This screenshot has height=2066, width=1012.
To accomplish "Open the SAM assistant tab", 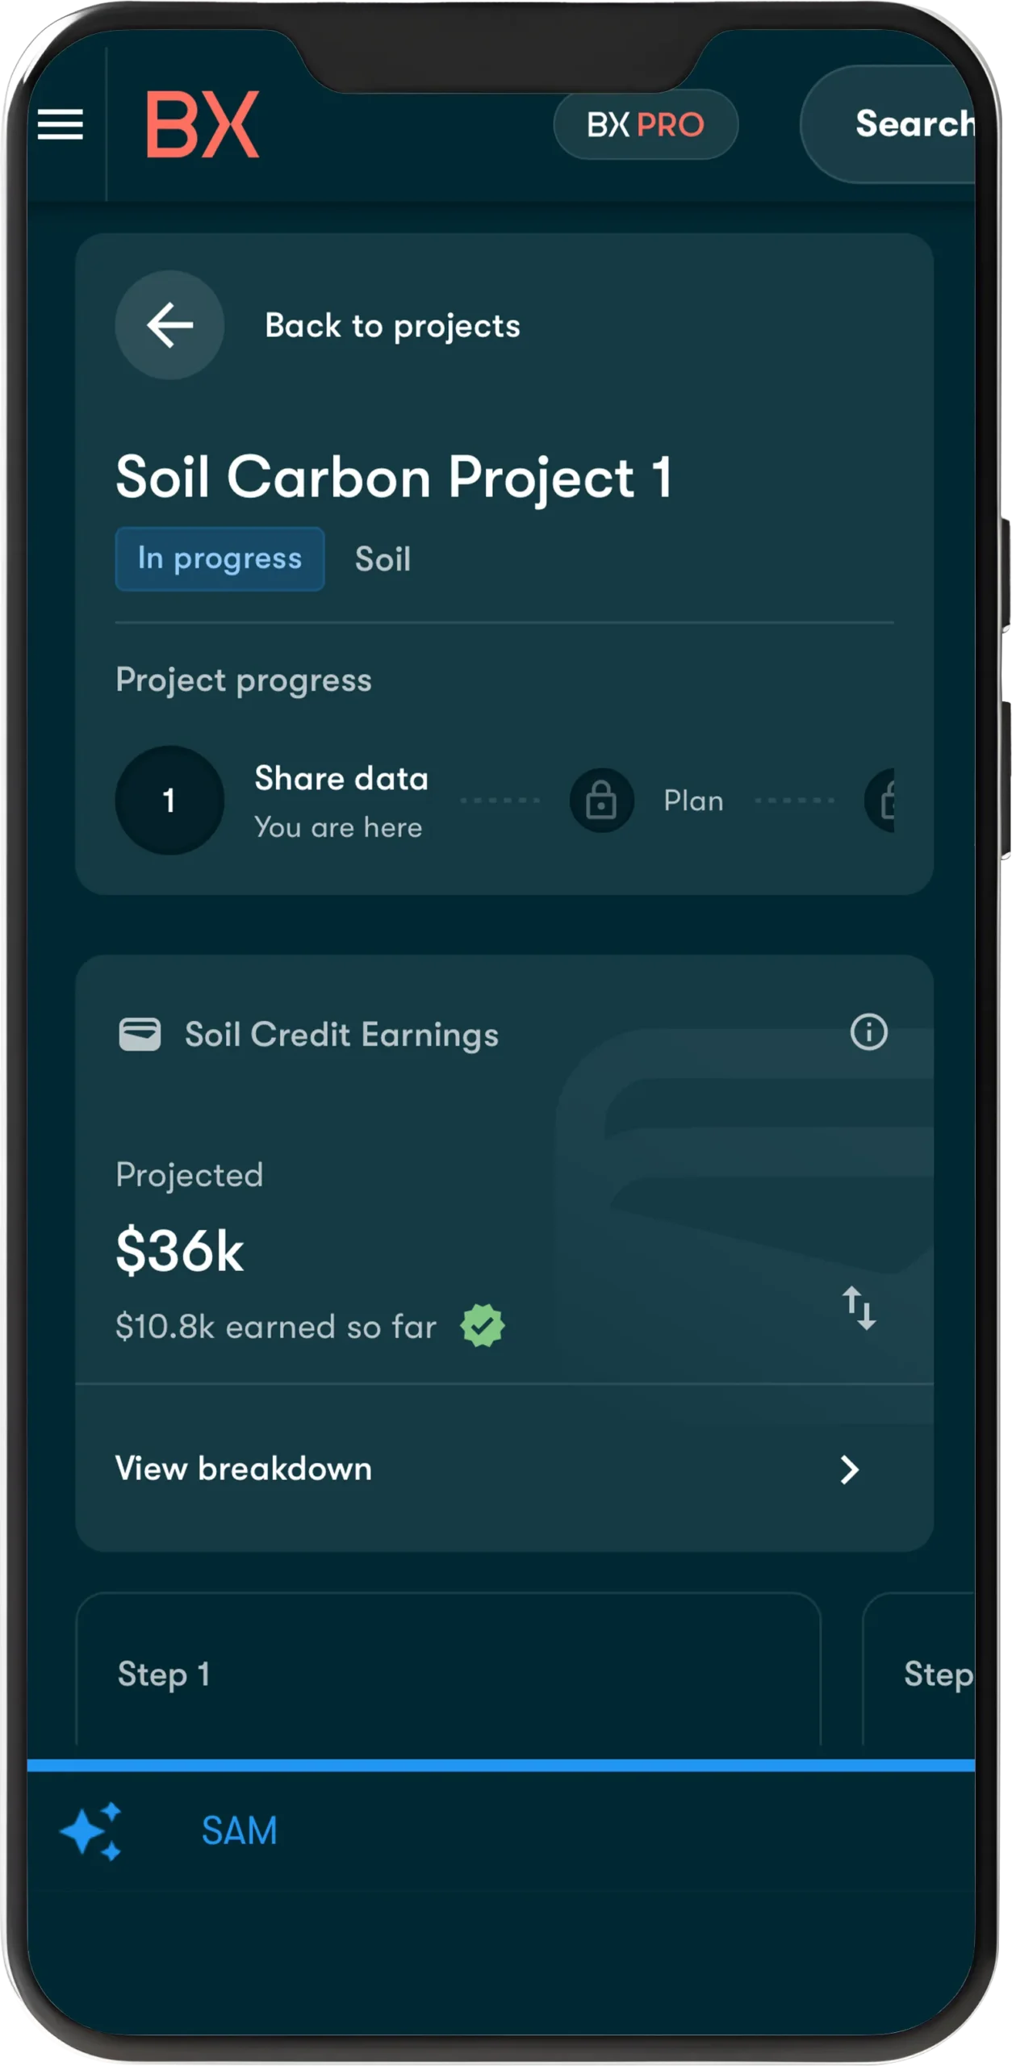I will (x=239, y=1830).
